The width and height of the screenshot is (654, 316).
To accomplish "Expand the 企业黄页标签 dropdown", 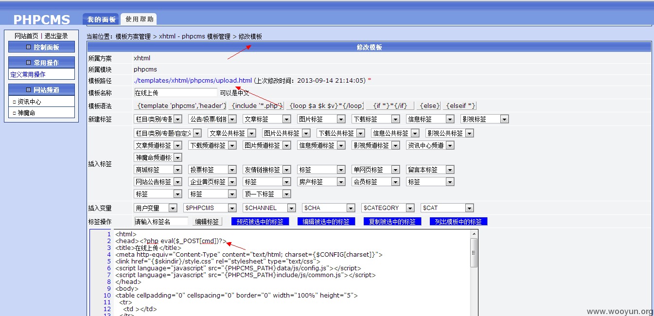I will 212,182.
